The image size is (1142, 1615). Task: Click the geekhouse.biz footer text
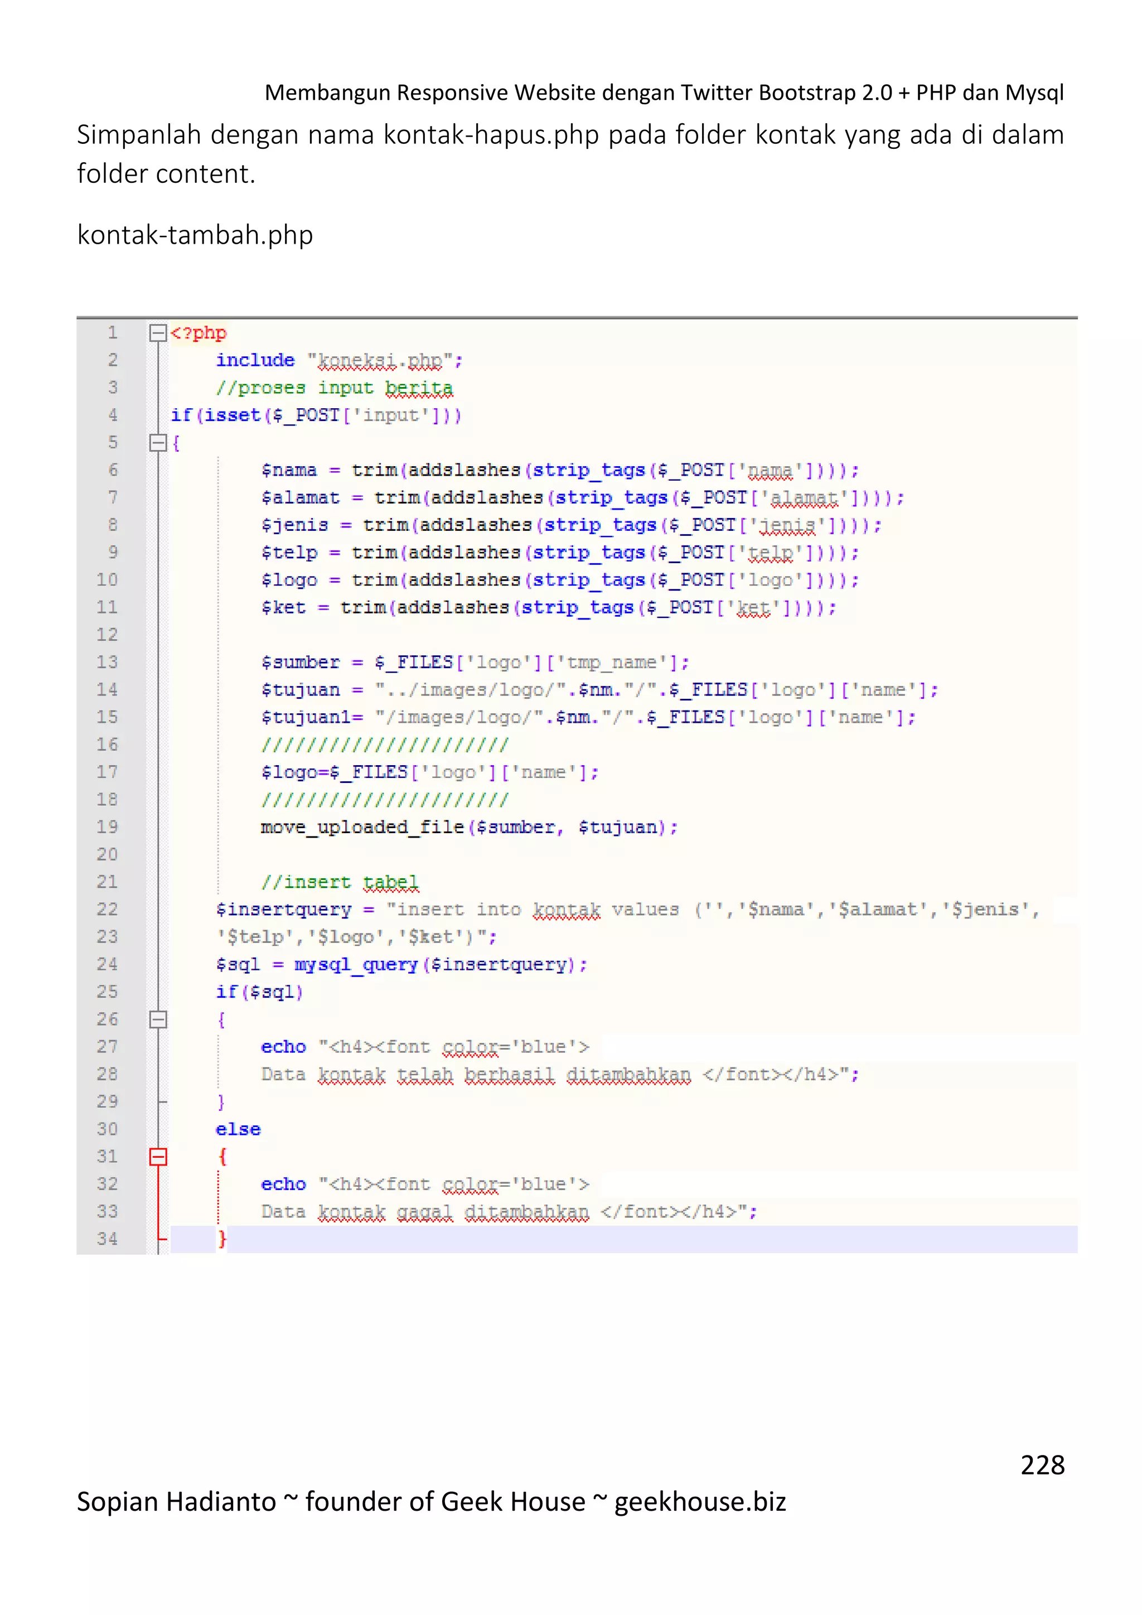(x=700, y=1501)
